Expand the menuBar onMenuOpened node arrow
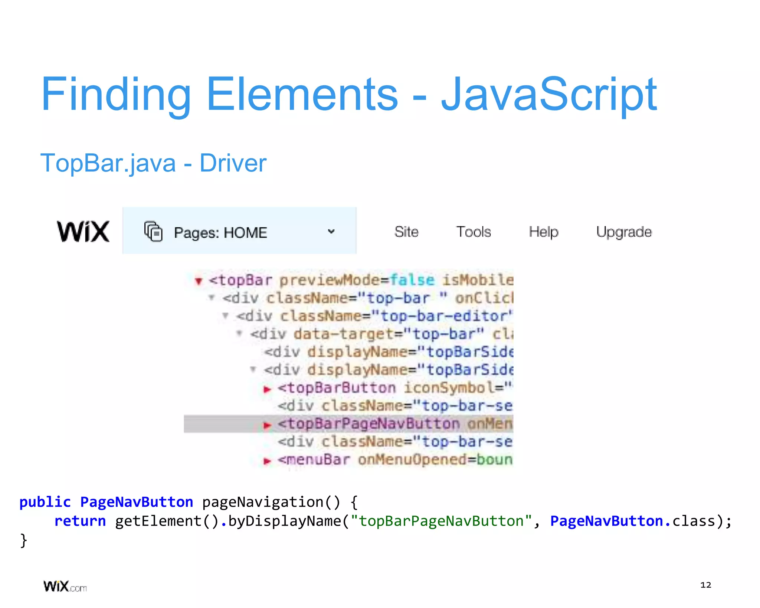760x608 pixels. coord(267,461)
